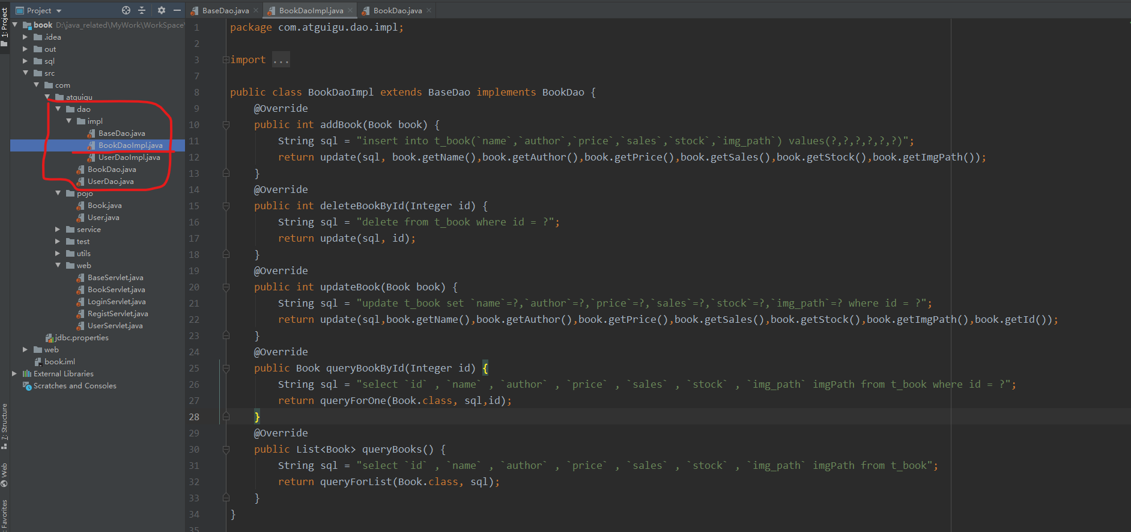
Task: Select BookDao.java in the project tree
Action: coord(112,169)
